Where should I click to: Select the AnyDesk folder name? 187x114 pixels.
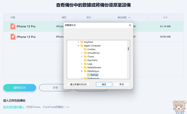pyautogui.click(x=88, y=42)
